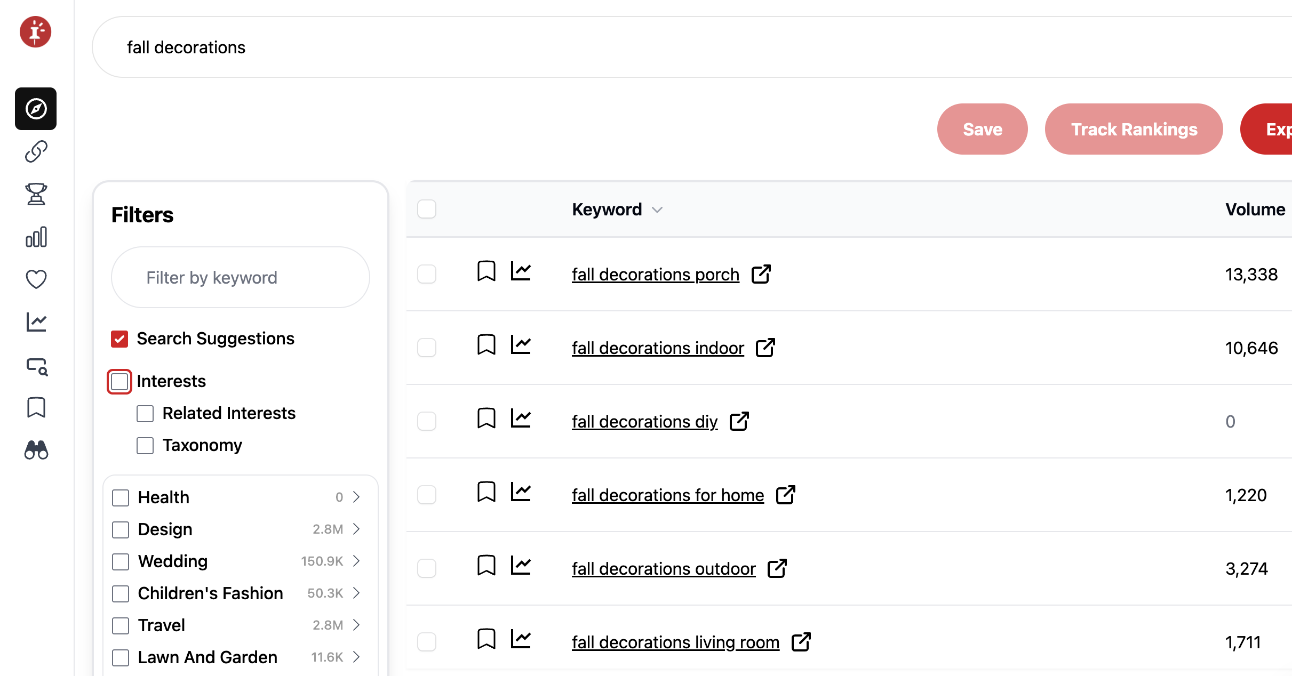Screen dimensions: 1292x676
Task: Click the main search box with fall decorations
Action: tap(692, 47)
